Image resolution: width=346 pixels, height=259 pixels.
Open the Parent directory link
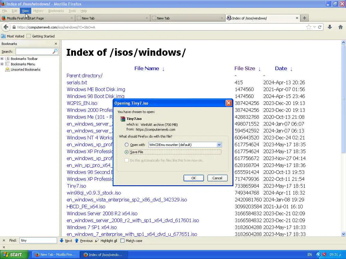tap(84, 76)
